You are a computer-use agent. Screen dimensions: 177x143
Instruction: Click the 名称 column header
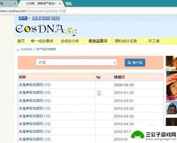tap(22, 77)
